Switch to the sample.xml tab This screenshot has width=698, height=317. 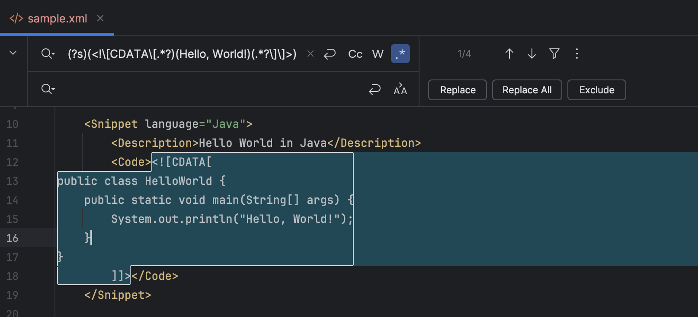pos(57,19)
